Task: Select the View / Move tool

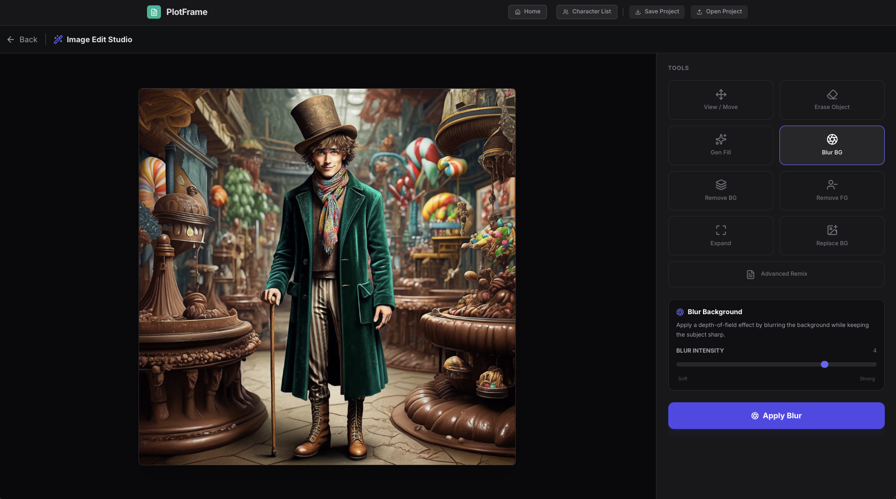Action: coord(721,100)
